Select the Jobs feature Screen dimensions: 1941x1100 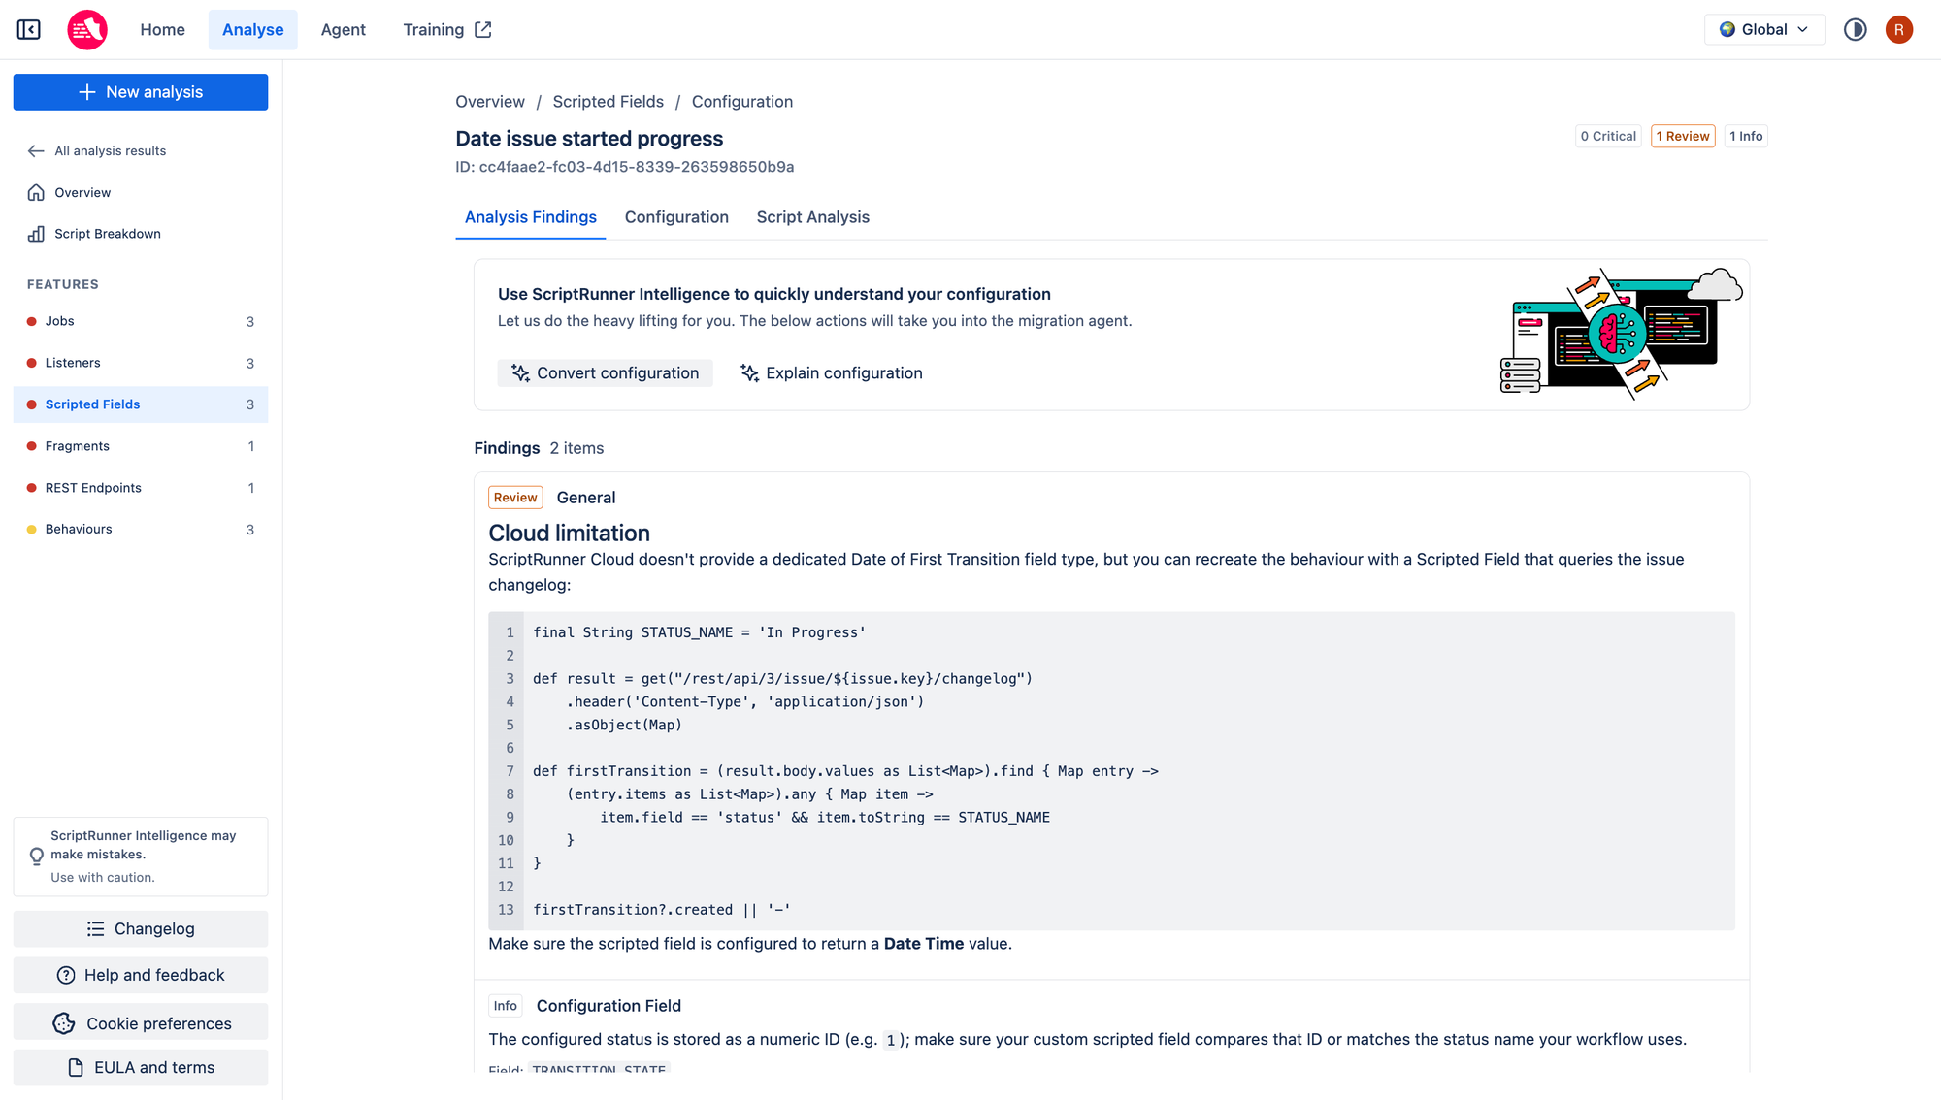pos(141,322)
